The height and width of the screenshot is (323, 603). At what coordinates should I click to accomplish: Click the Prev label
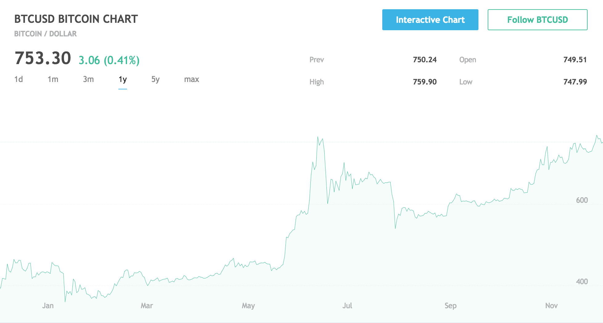317,59
